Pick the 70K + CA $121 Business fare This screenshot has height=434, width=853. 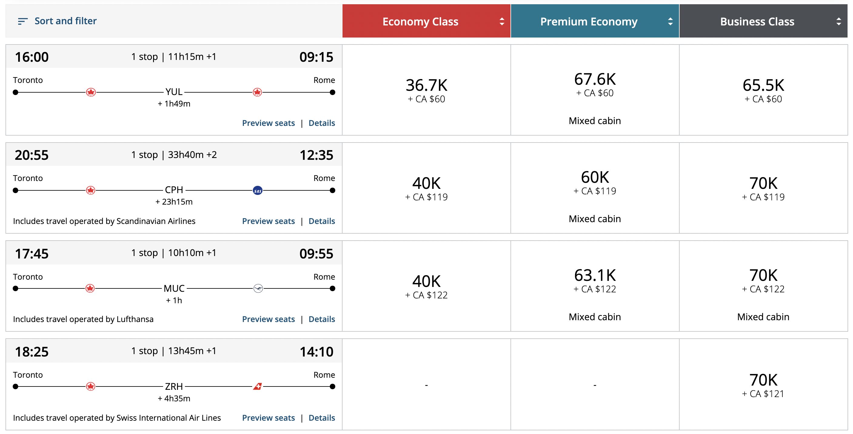[763, 384]
